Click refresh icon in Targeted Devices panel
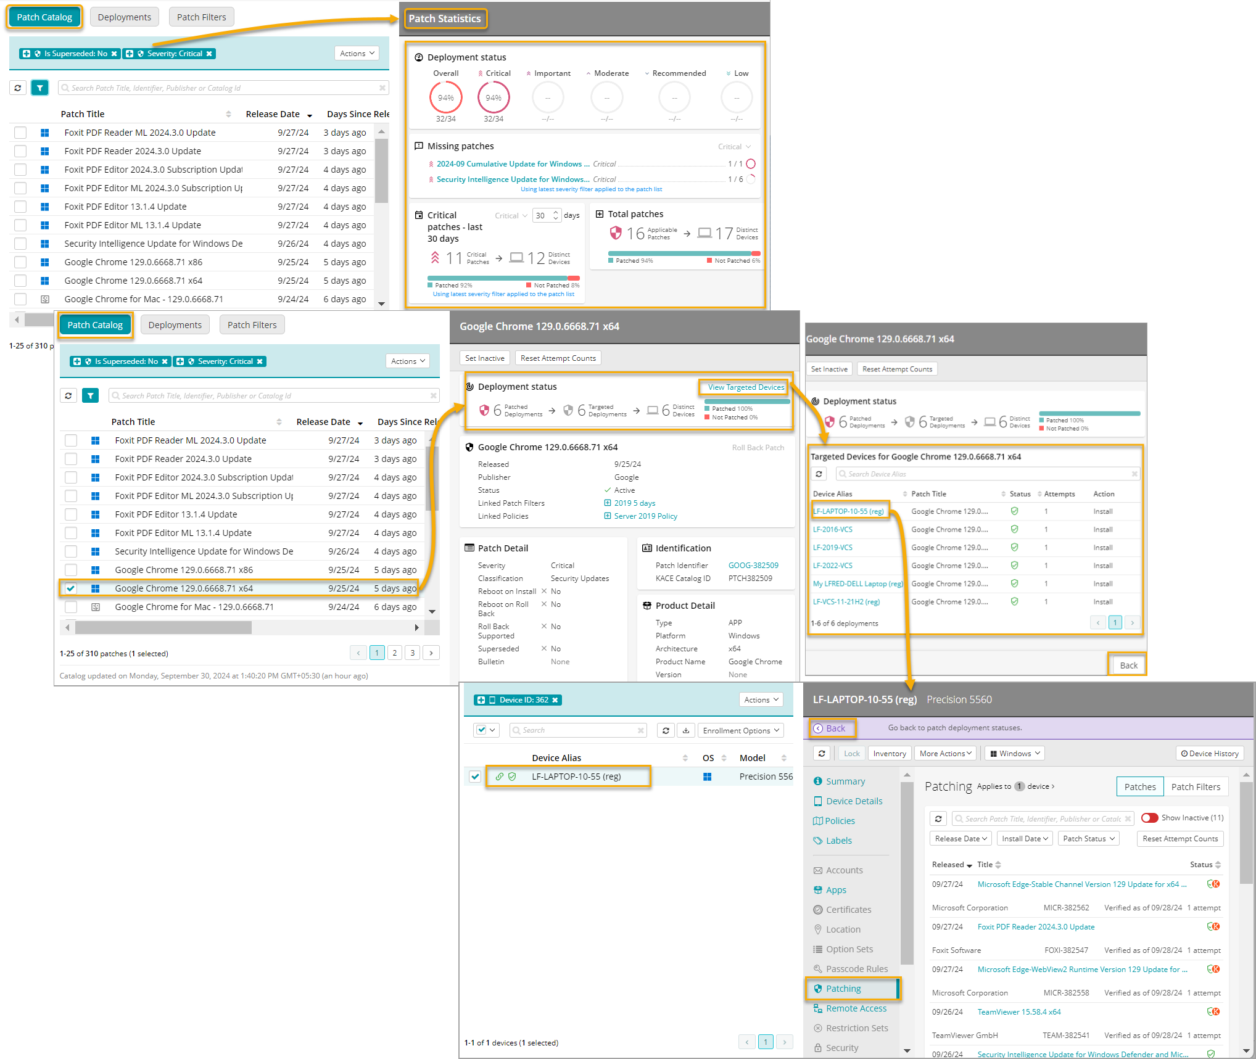 [x=819, y=474]
